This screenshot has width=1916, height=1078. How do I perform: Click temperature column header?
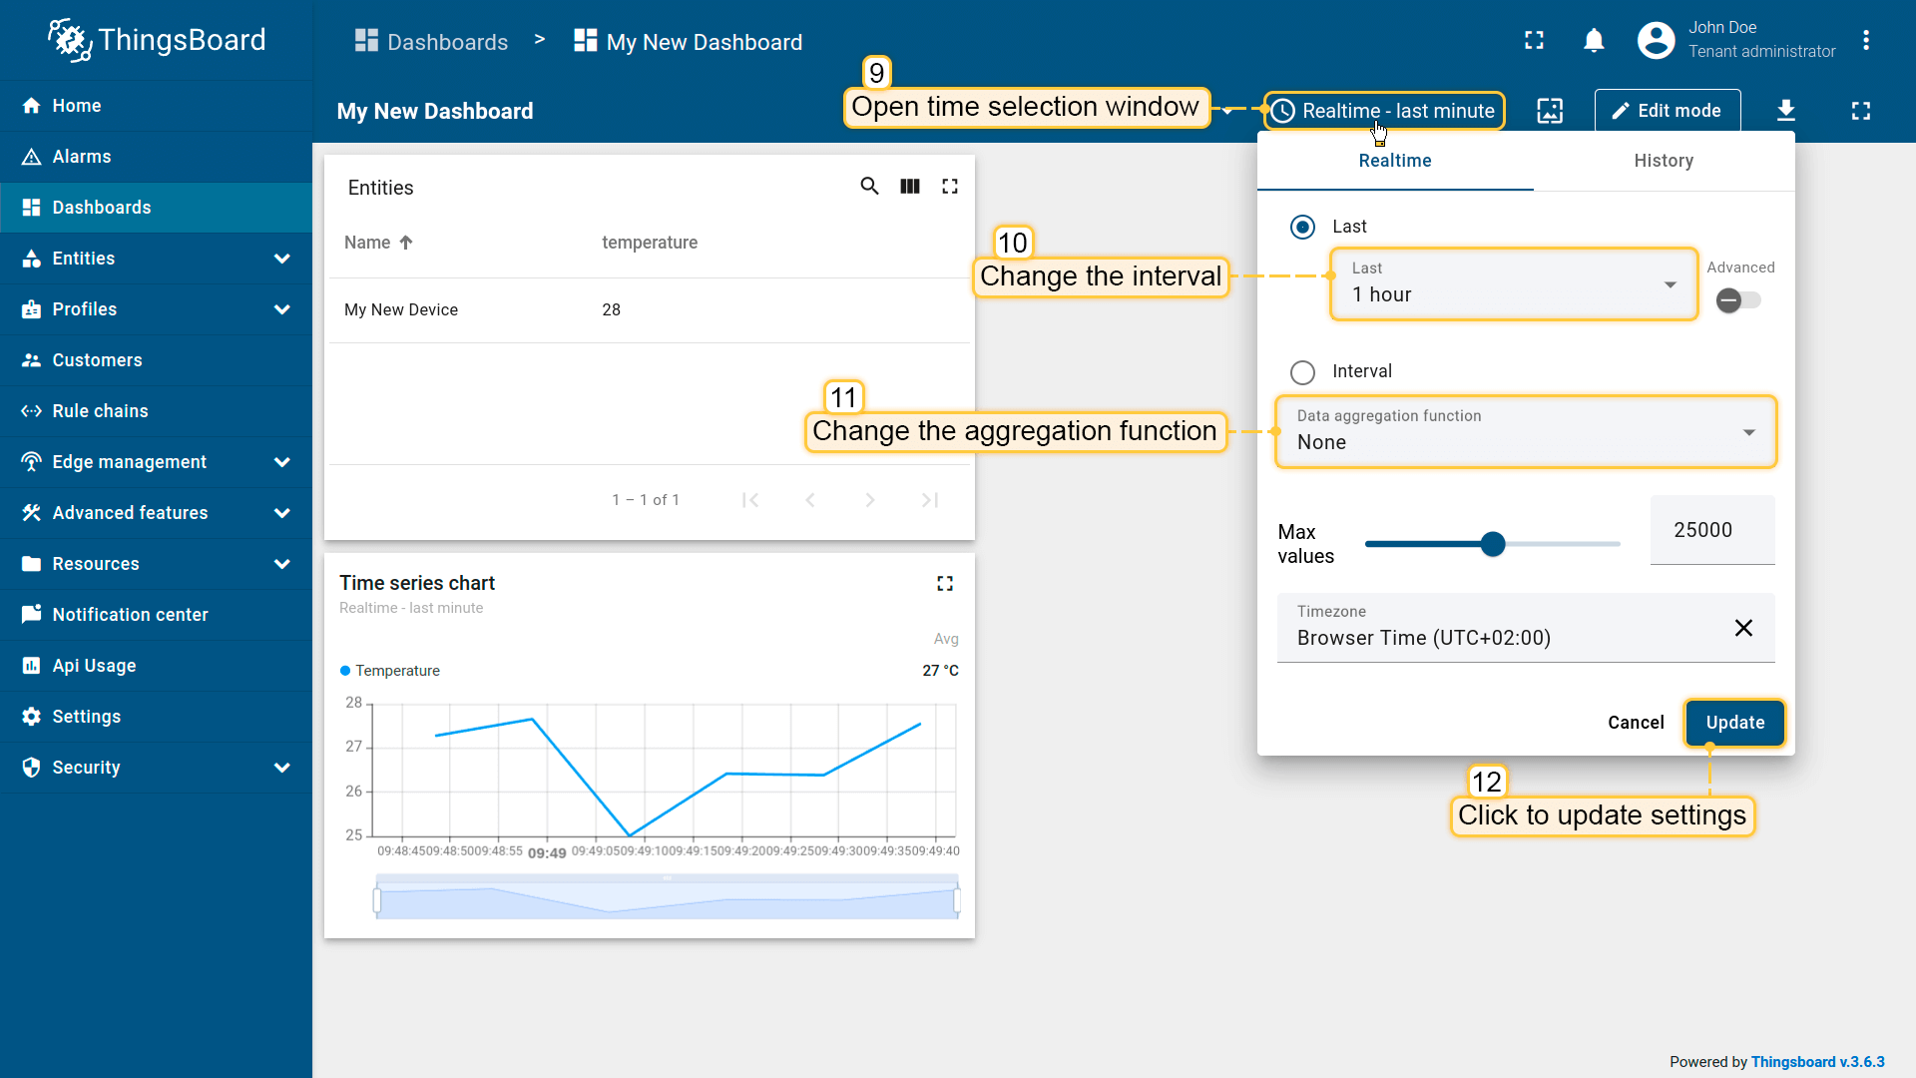coord(650,243)
